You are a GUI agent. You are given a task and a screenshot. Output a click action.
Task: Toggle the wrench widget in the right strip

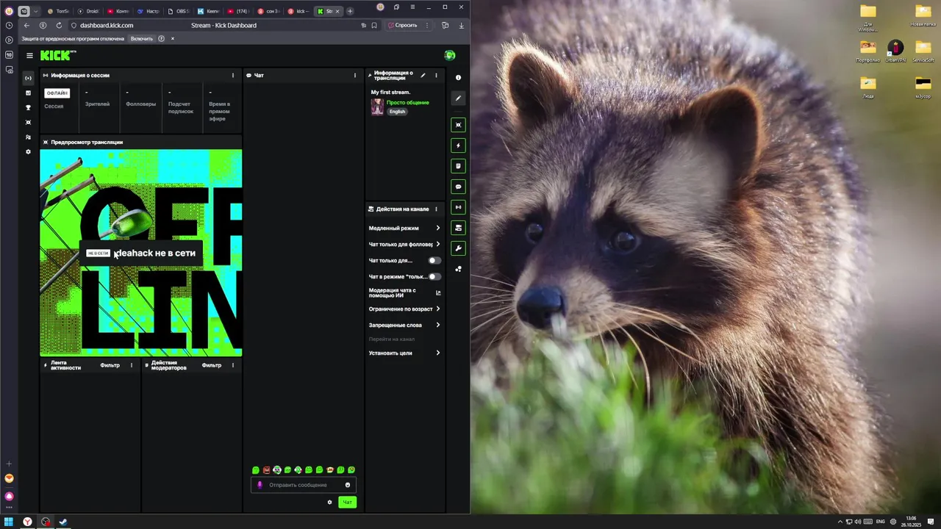(x=458, y=248)
